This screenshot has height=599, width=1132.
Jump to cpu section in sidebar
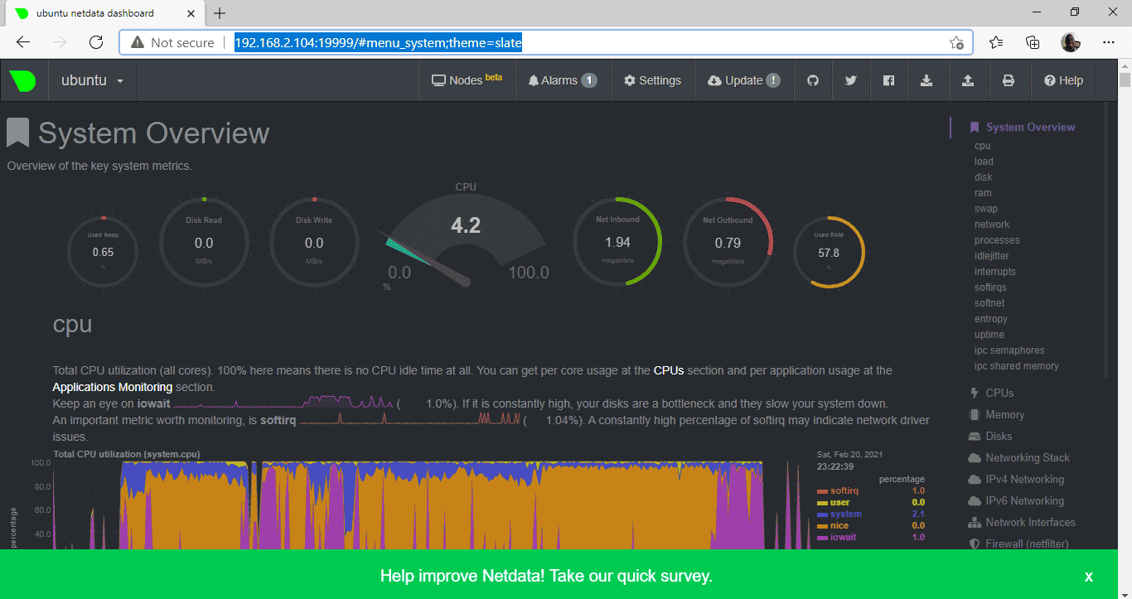coord(983,146)
